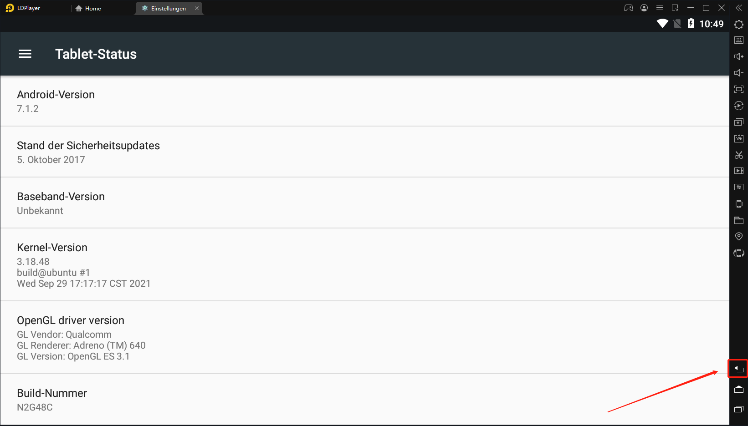Select Stand der Sicherheitsupdates entry
Screen dimensions: 748x426
tap(365, 152)
